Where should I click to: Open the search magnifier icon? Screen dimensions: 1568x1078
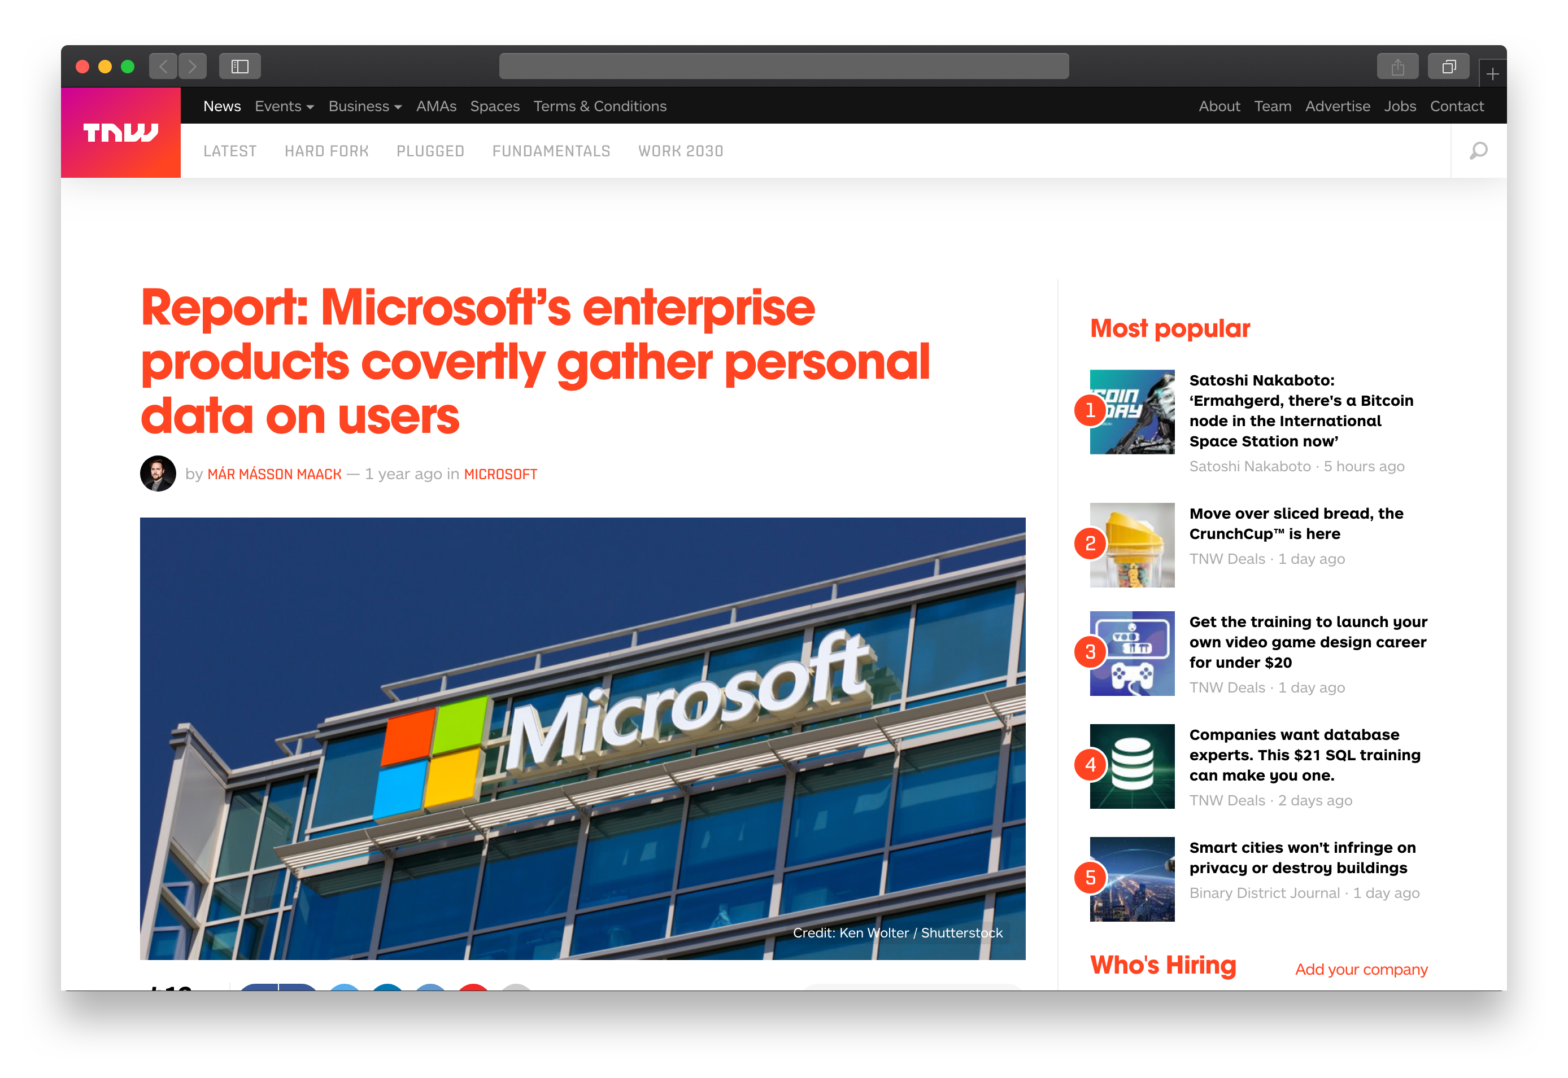[1478, 151]
